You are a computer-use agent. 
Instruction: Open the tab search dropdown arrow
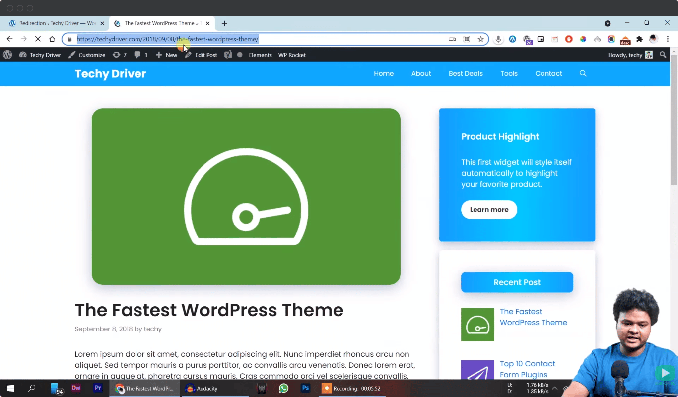click(x=607, y=23)
